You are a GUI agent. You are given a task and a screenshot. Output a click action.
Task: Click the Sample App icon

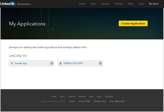pos(12,63)
